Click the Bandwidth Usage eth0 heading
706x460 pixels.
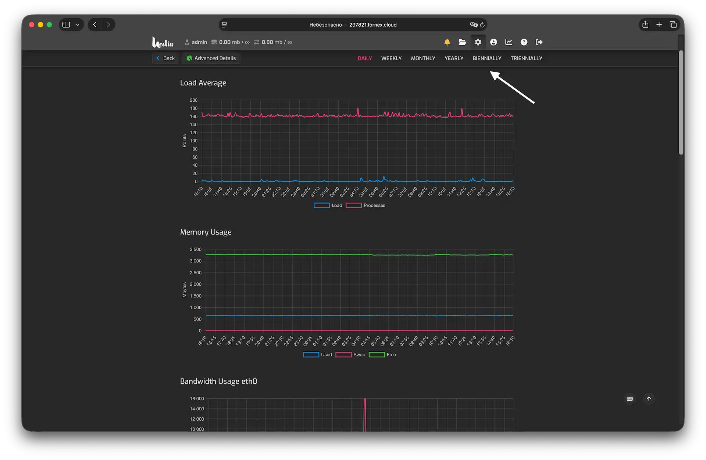coord(218,381)
